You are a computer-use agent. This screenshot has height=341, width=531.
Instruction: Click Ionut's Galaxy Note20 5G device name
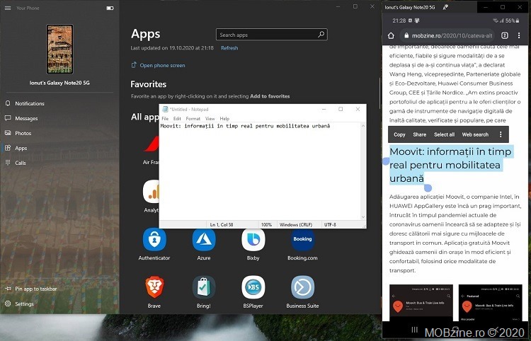click(59, 83)
